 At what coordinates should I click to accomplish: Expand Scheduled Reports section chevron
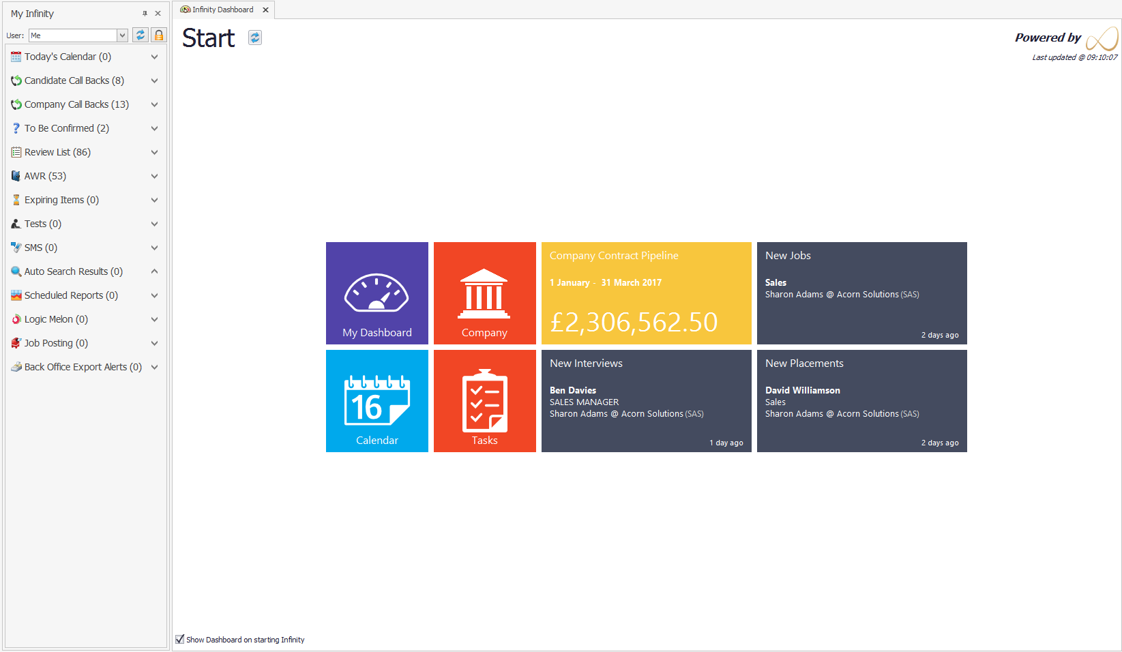coord(155,295)
